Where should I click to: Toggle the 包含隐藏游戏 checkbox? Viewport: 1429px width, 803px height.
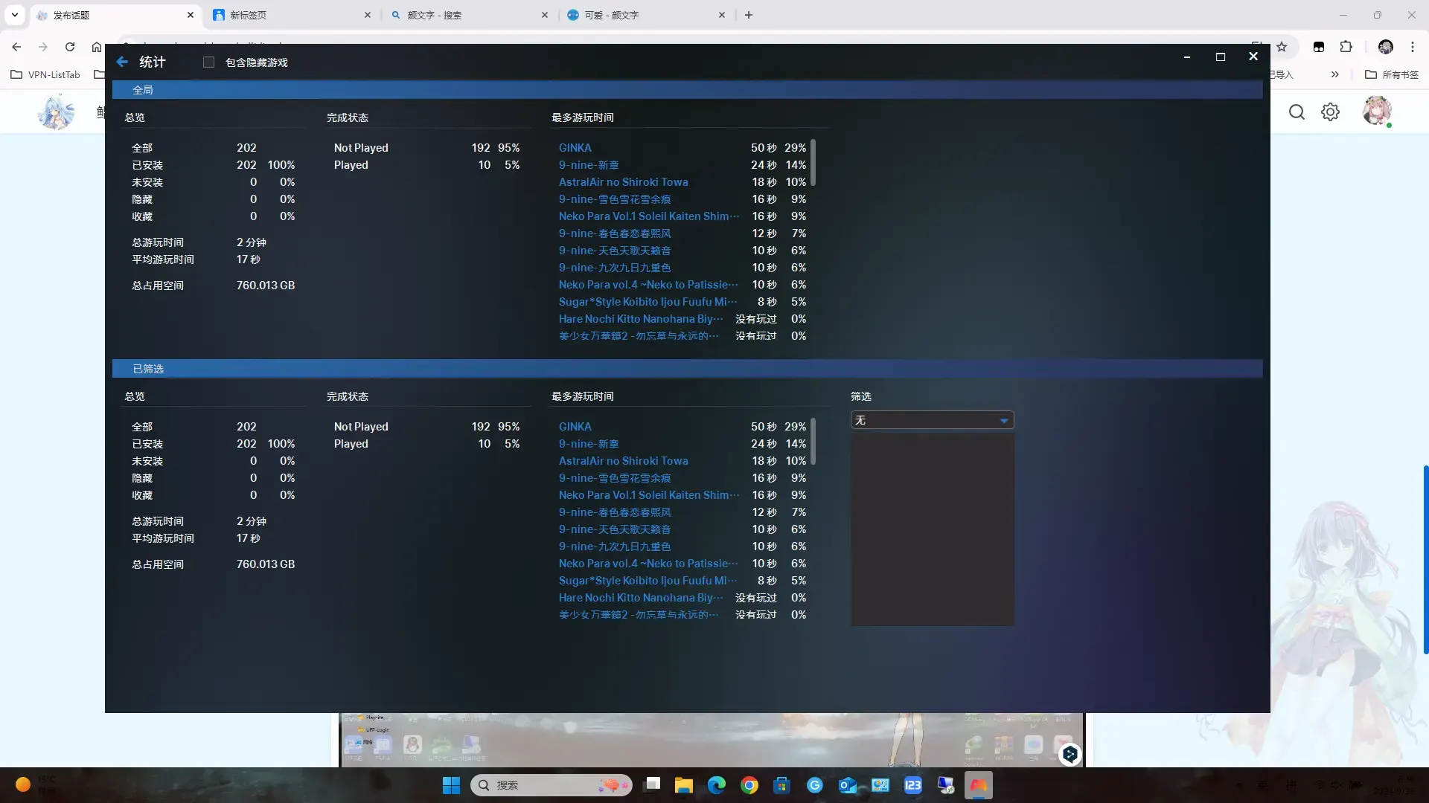click(x=208, y=62)
